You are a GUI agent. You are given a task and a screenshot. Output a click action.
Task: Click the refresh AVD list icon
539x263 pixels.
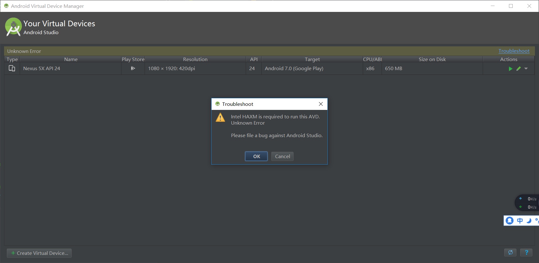pyautogui.click(x=511, y=252)
